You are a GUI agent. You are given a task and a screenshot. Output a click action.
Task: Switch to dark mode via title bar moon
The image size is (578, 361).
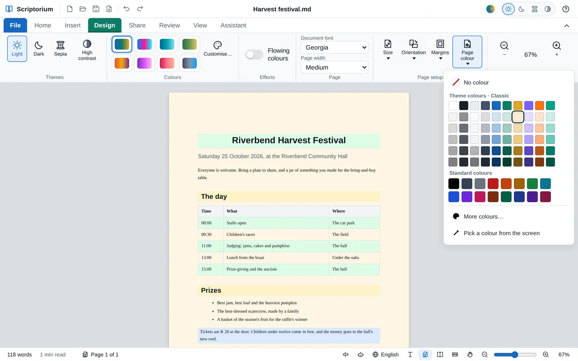point(522,9)
